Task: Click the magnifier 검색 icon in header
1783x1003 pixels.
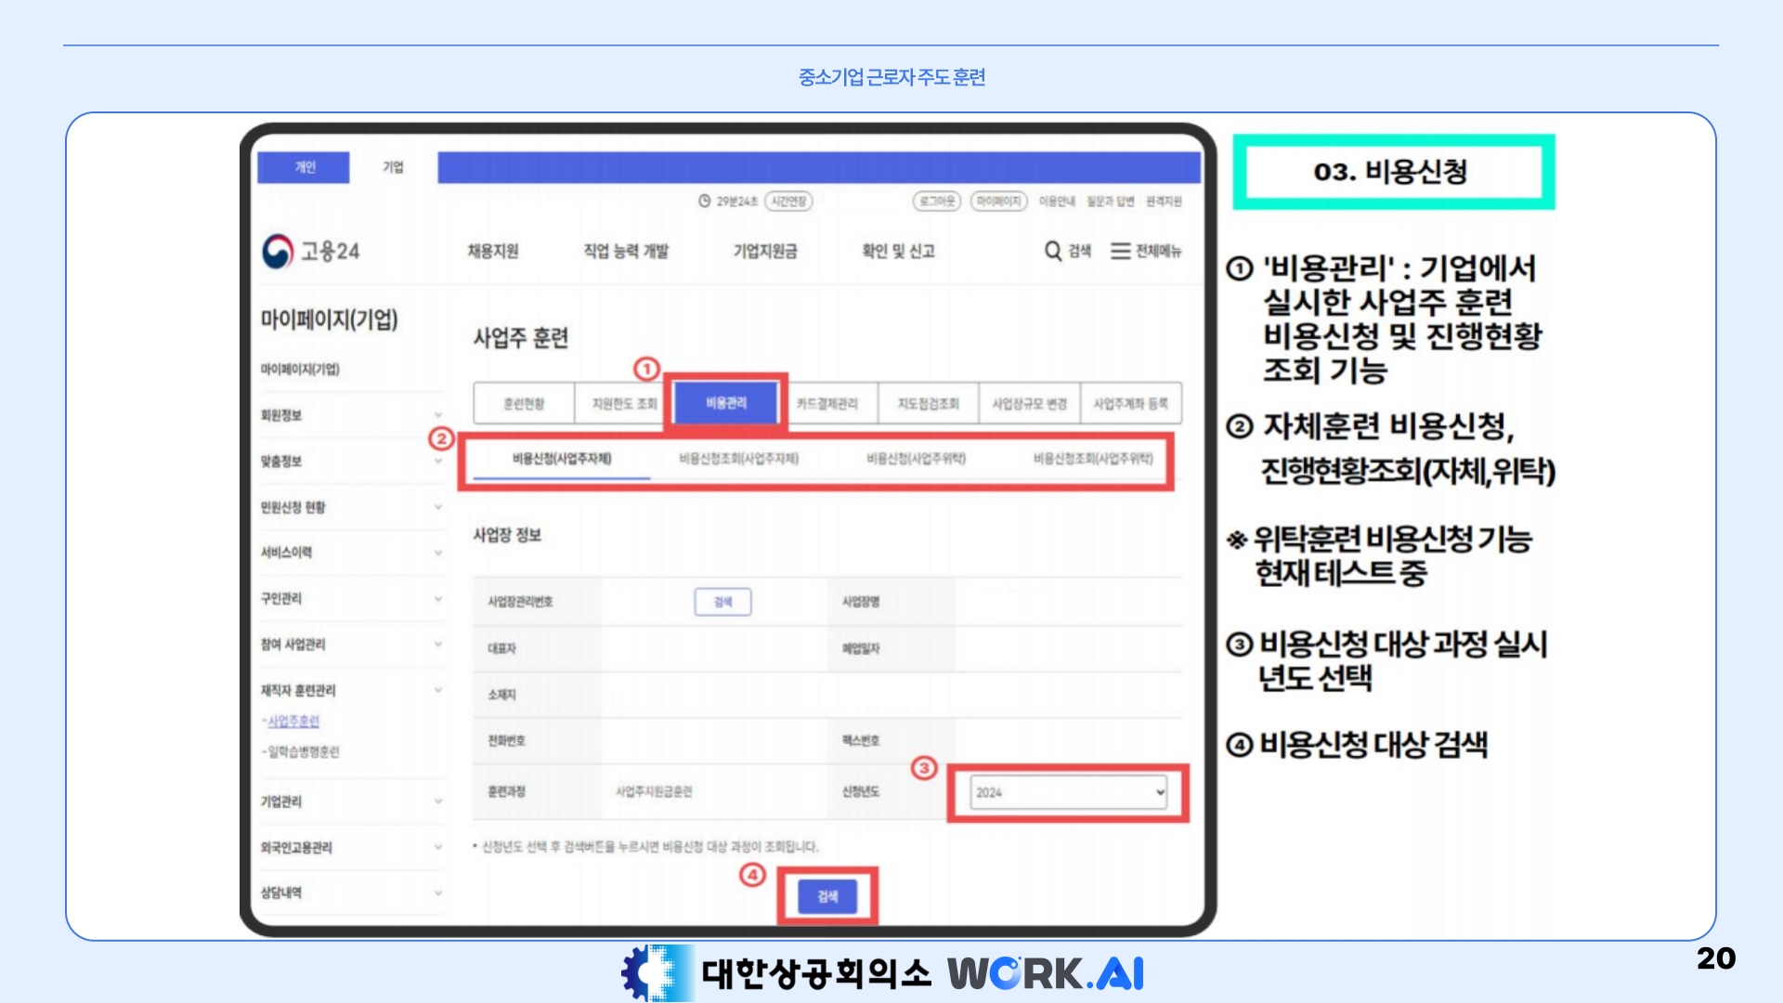Action: pyautogui.click(x=1053, y=251)
